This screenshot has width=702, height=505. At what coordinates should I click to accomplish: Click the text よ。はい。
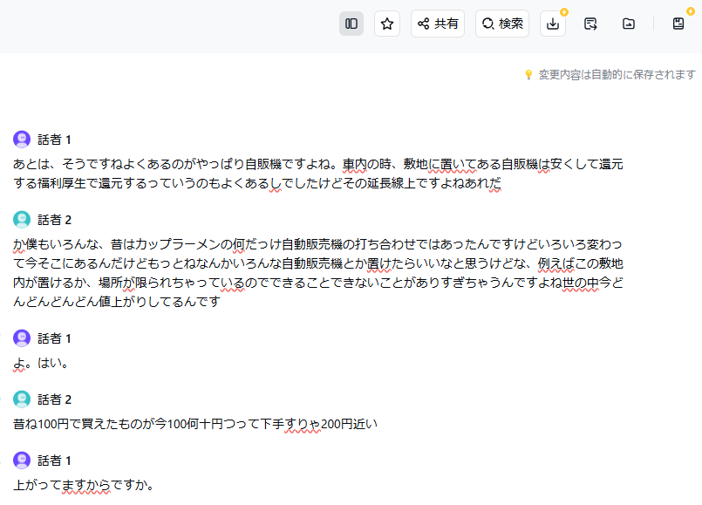(41, 363)
